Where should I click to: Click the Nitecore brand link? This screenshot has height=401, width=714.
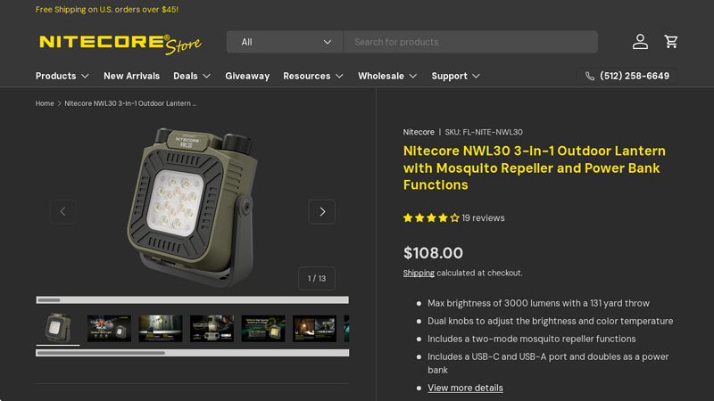[x=419, y=132]
